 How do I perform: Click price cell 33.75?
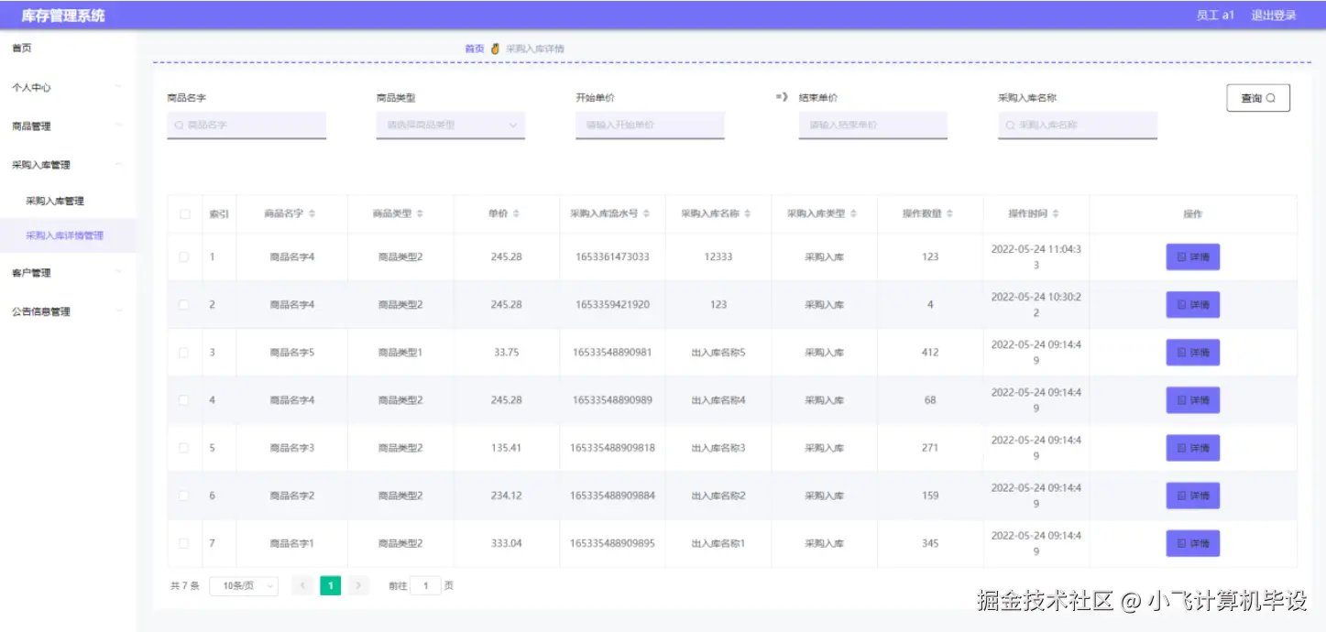tap(506, 353)
